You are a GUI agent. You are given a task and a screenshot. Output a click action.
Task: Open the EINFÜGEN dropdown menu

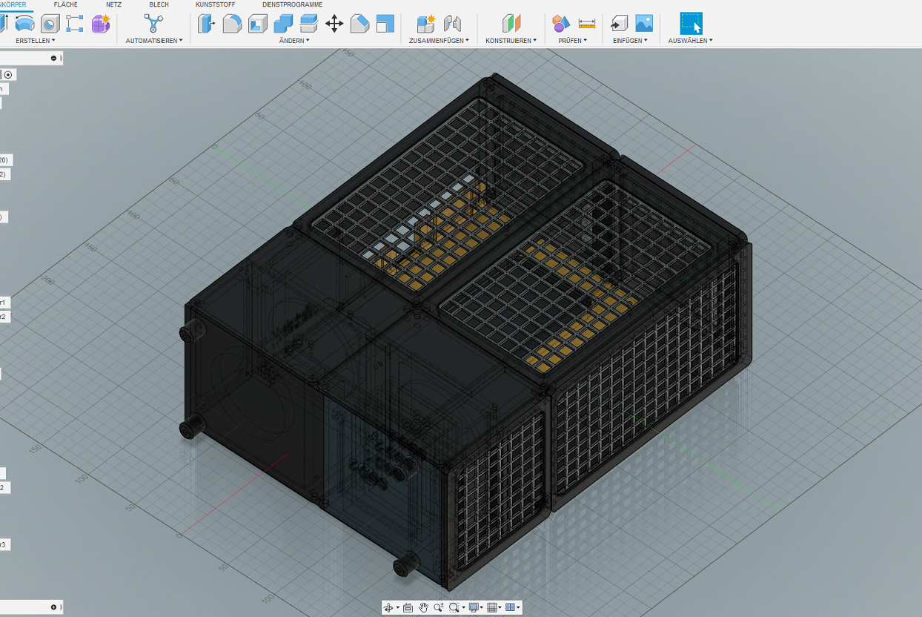pyautogui.click(x=630, y=41)
